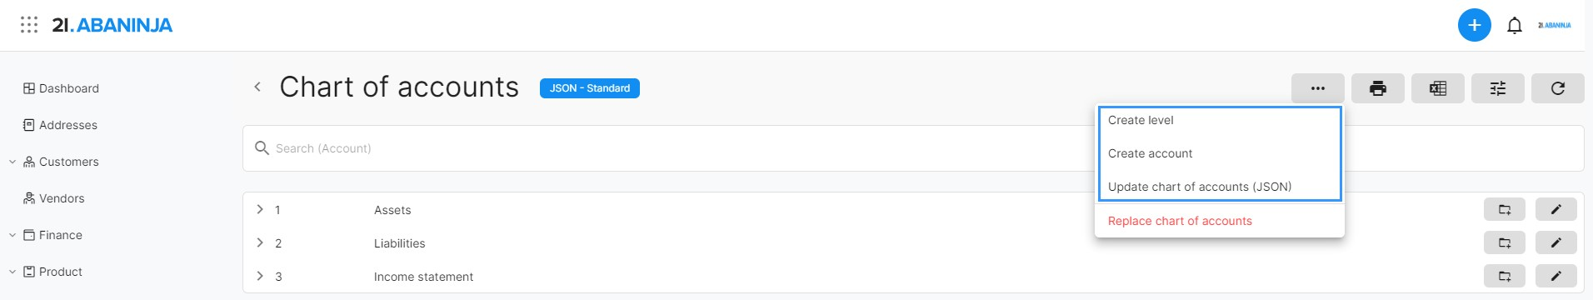
Task: Go back using the left arrow
Action: (x=257, y=87)
